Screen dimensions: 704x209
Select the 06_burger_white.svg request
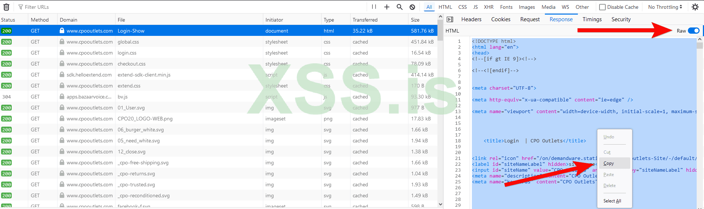(219, 130)
